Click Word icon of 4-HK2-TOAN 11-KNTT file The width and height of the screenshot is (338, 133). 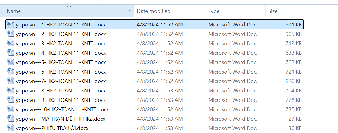(x=11, y=53)
